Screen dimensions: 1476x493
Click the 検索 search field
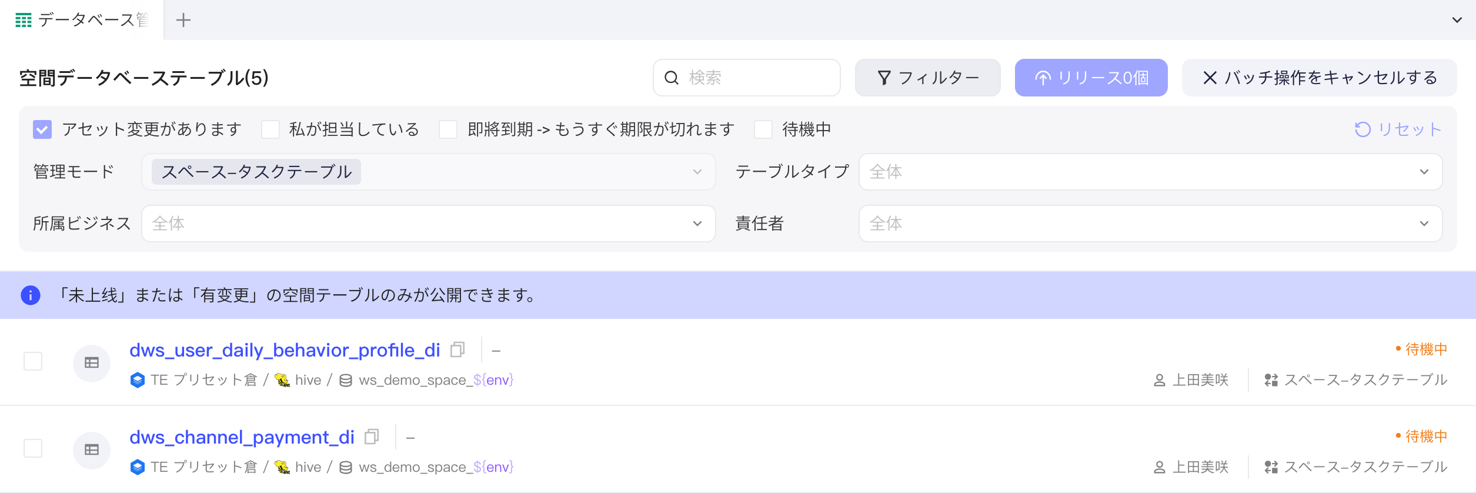[746, 78]
